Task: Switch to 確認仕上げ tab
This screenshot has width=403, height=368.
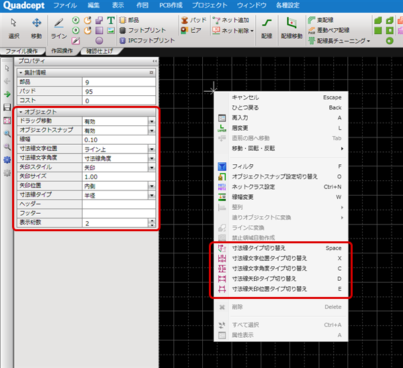Action: (x=99, y=51)
